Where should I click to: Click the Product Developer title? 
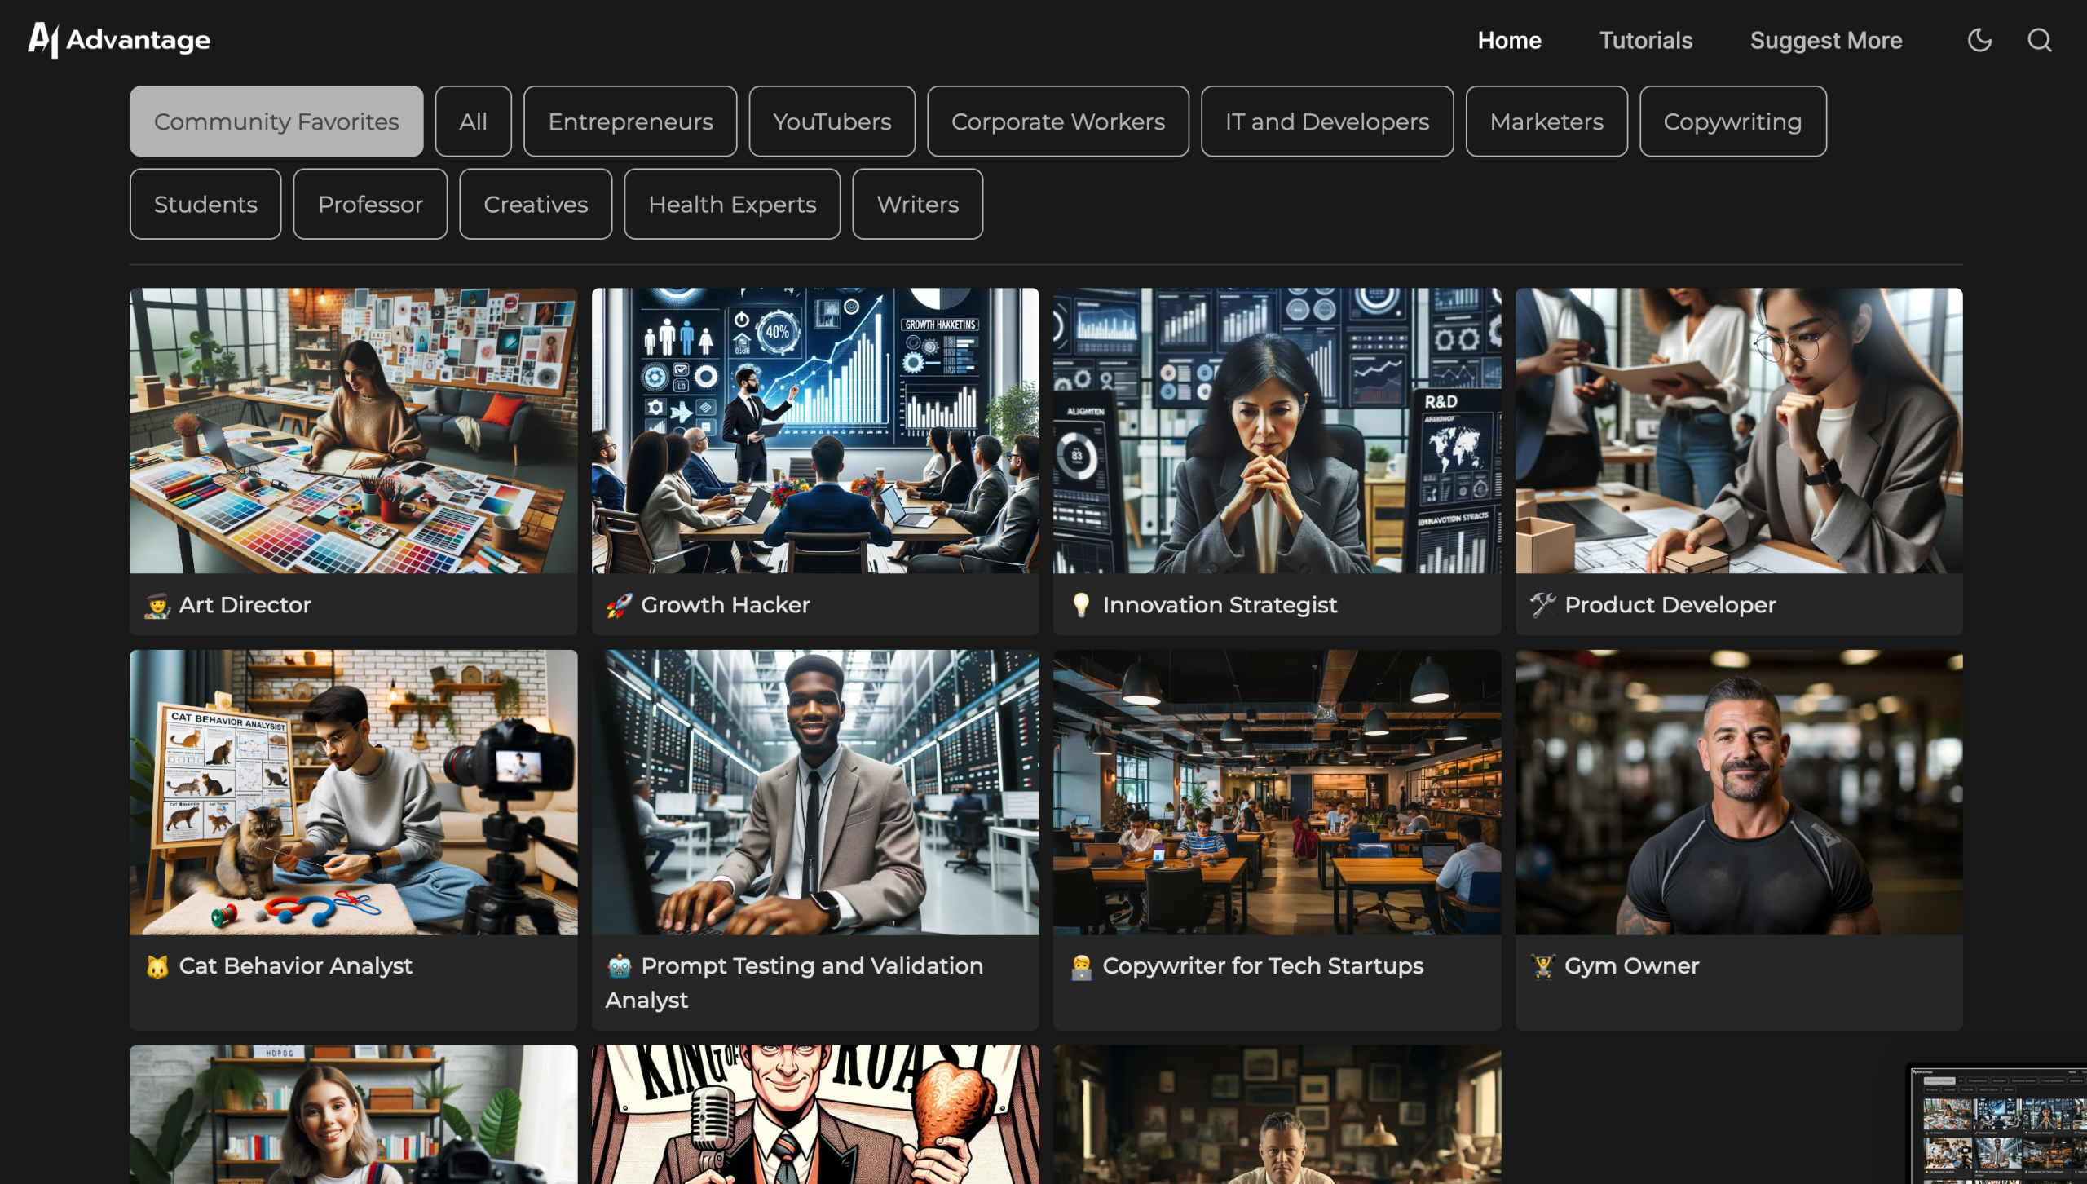[x=1670, y=605]
